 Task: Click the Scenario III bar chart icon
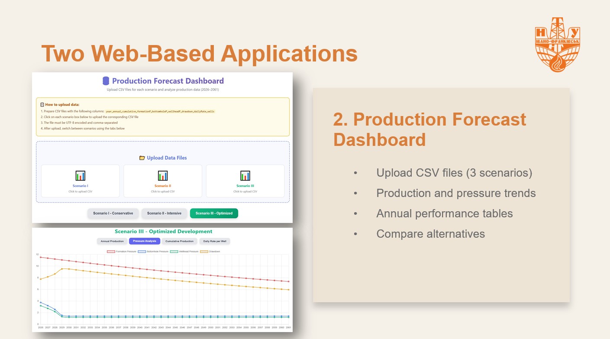(245, 176)
